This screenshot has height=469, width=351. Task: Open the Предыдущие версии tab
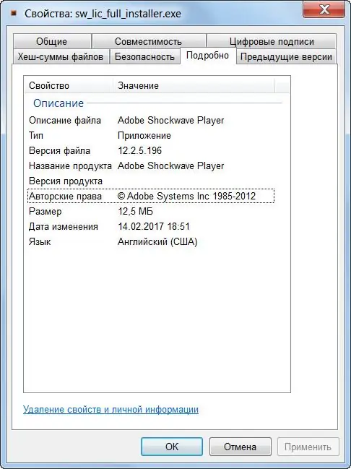286,56
